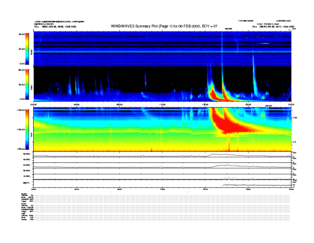Image resolution: width=314 pixels, height=243 pixels.
Task: Click the RAD2 status block heading at bottom
Action: pyautogui.click(x=23, y=193)
